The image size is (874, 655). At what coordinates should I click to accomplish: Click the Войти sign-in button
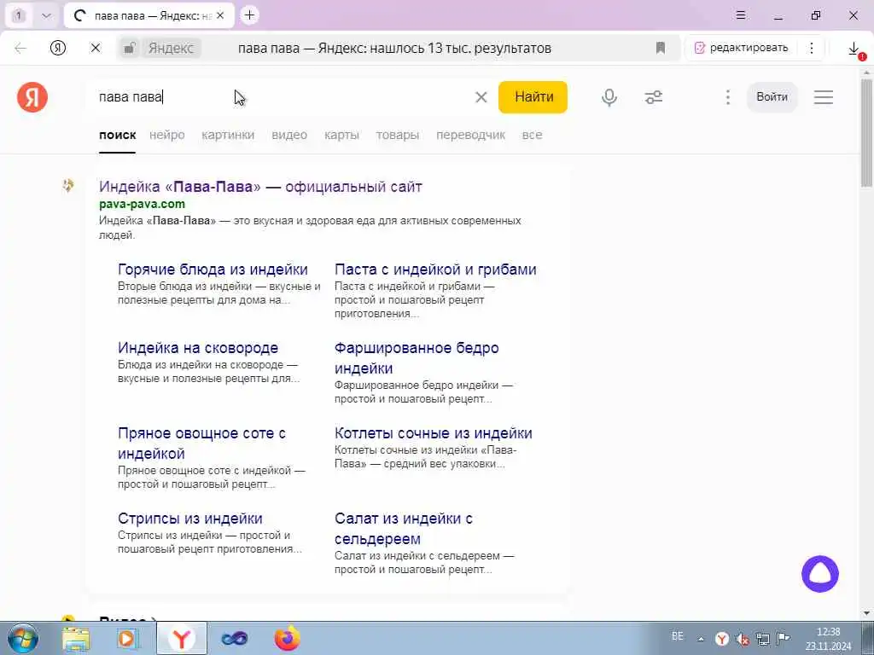click(x=772, y=97)
